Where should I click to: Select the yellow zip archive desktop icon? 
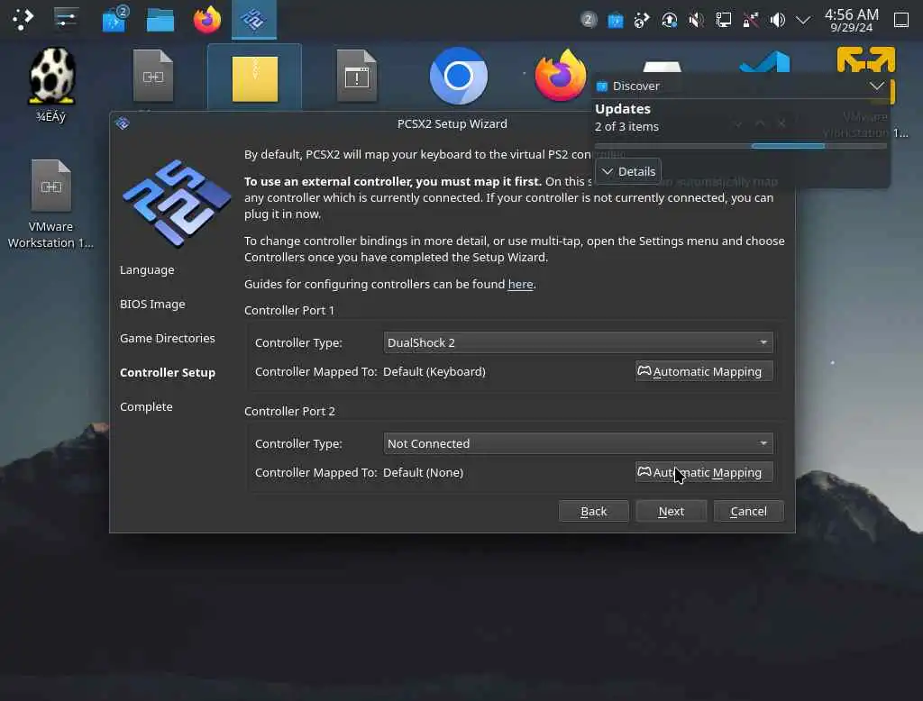(x=254, y=78)
